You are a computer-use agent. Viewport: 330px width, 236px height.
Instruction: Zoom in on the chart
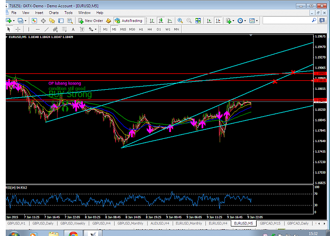(180, 21)
